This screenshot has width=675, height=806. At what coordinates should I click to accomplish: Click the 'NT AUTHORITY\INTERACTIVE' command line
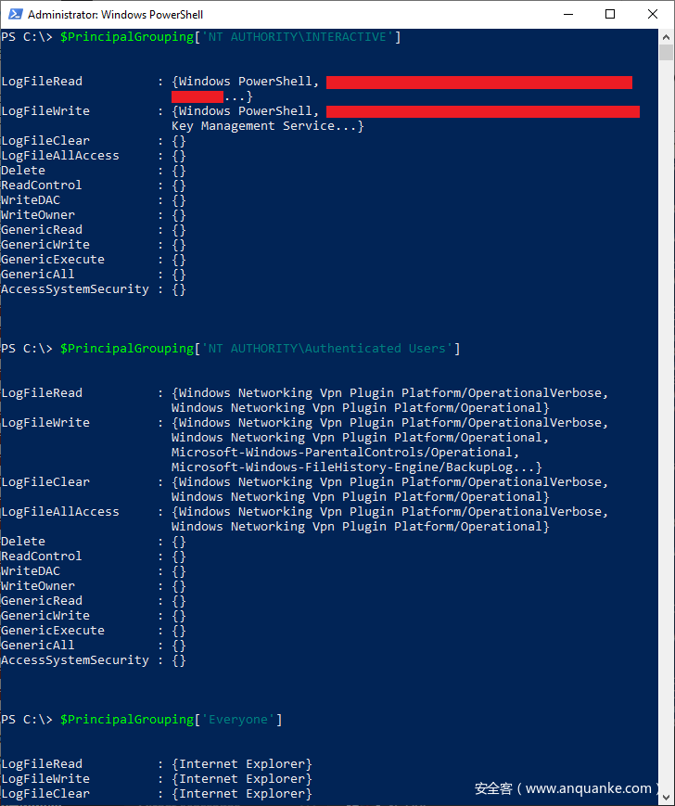230,37
